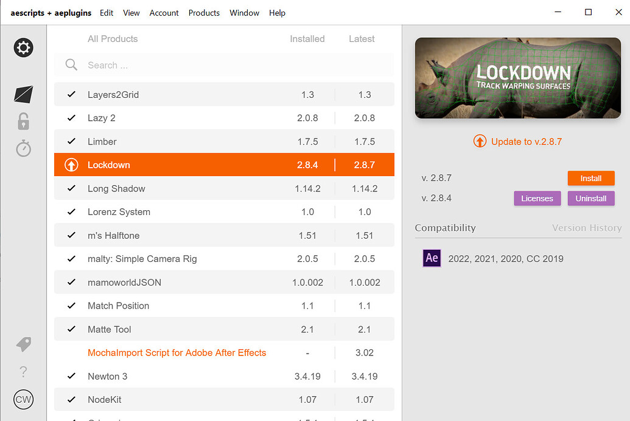The width and height of the screenshot is (630, 421).
Task: Click the orange update arrow icon beside Update to v.2.8.7
Action: (x=479, y=141)
